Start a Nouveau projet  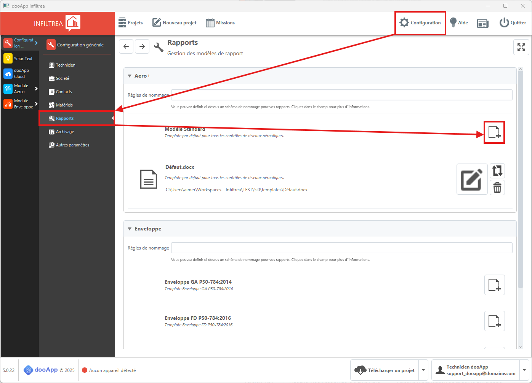tap(175, 23)
